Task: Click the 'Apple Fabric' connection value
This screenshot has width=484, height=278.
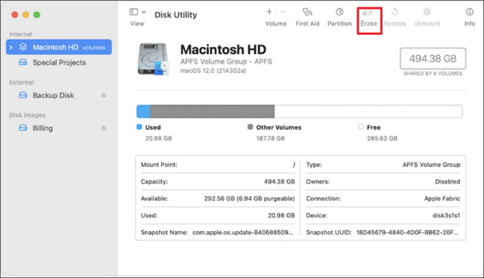Action: 442,198
